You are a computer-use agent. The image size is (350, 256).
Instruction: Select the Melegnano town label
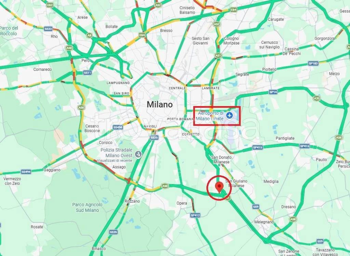[x=264, y=222]
